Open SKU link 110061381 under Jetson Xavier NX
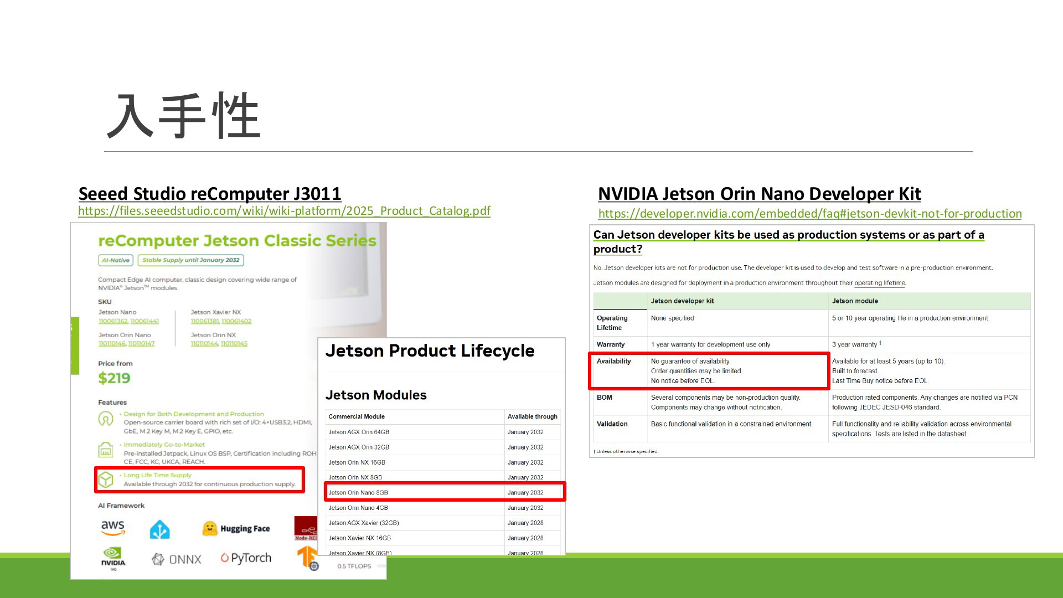Image resolution: width=1063 pixels, height=598 pixels. click(205, 321)
